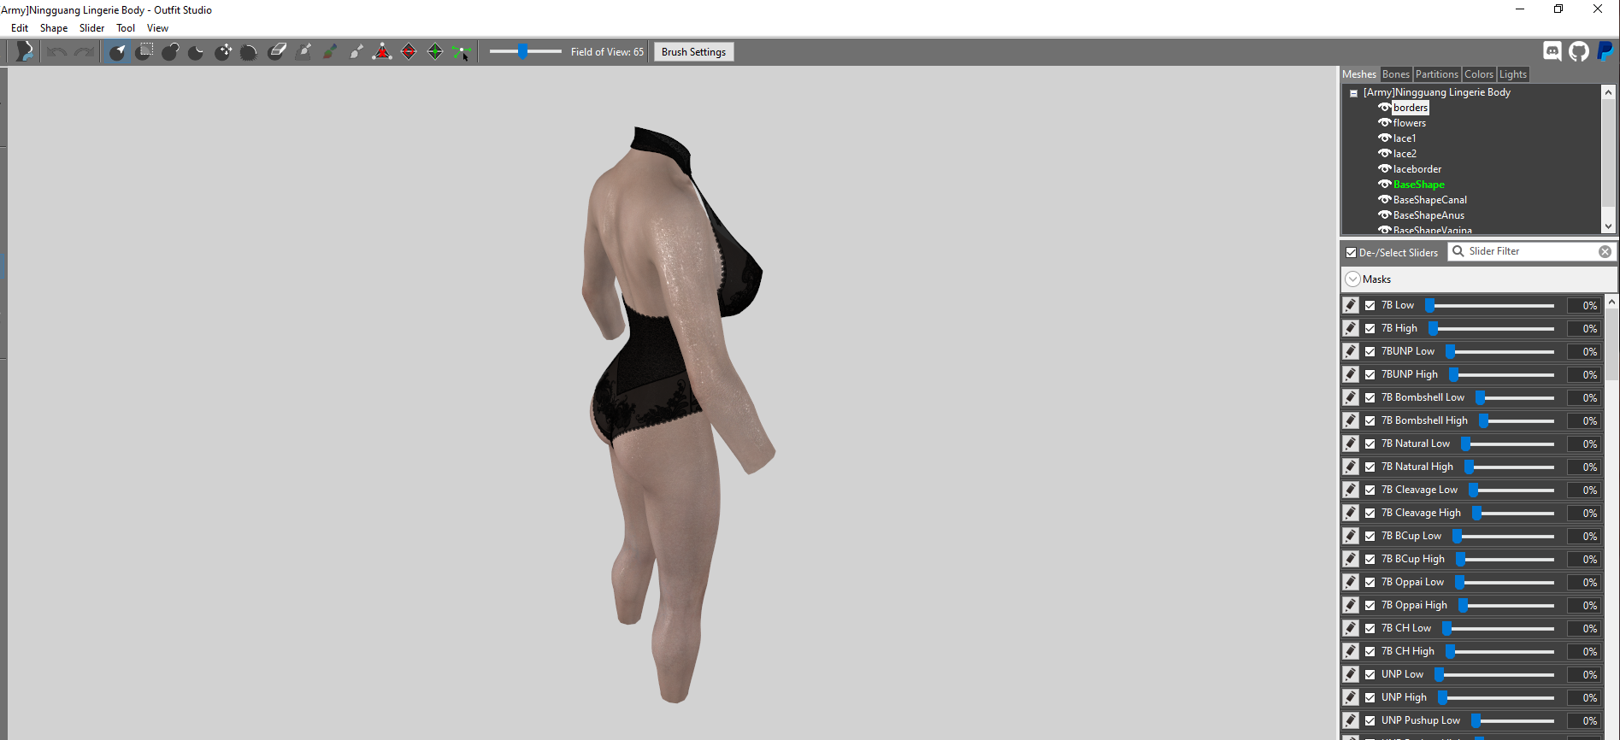Select the Color paint brush
This screenshot has height=740, width=1620.
329,52
